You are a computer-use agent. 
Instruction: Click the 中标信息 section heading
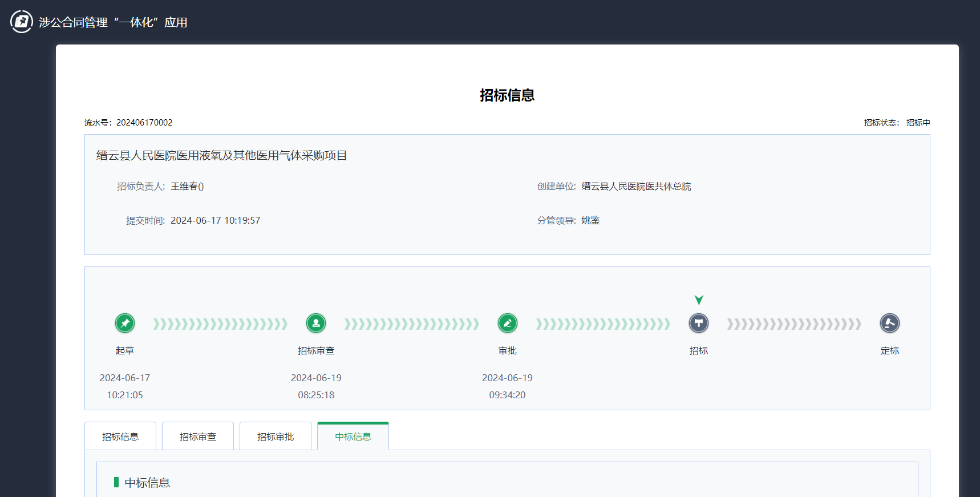147,483
